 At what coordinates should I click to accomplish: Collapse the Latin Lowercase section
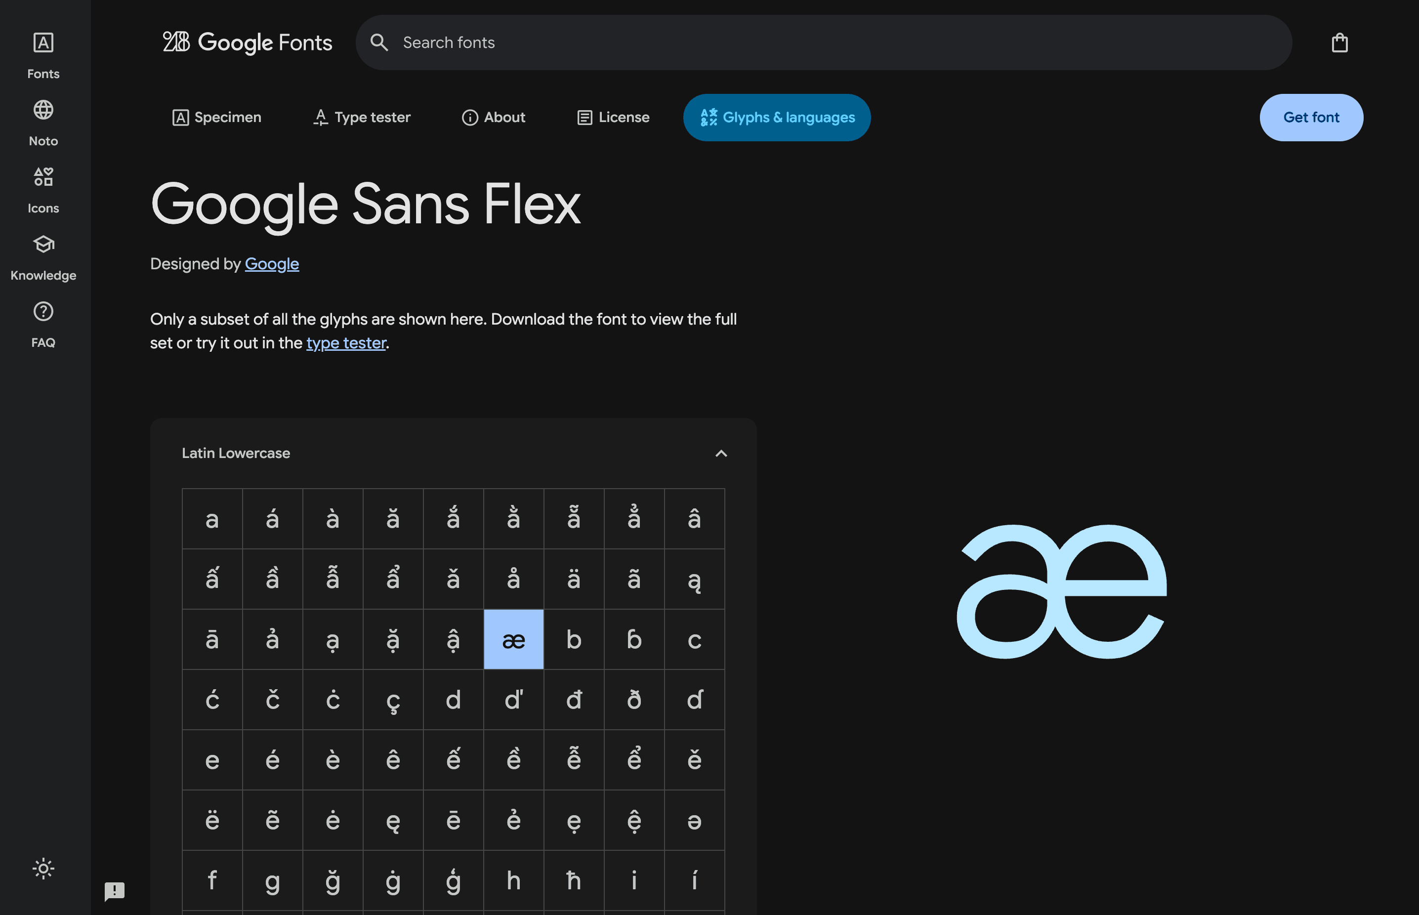click(x=721, y=454)
